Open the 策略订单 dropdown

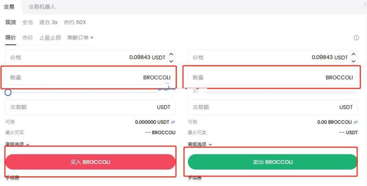[80, 38]
